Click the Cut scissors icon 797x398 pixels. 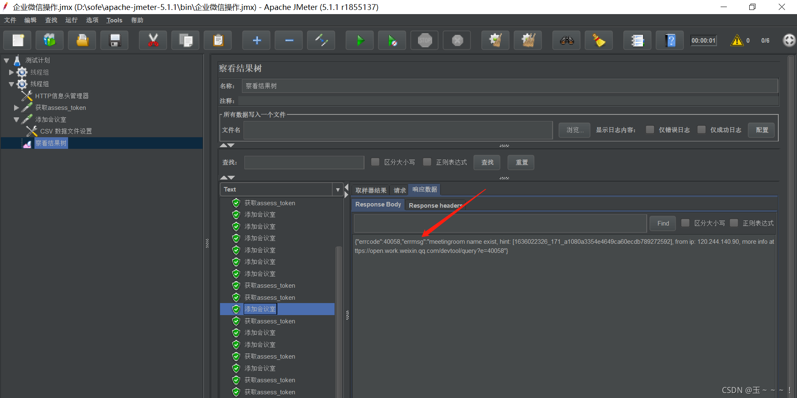tap(153, 40)
